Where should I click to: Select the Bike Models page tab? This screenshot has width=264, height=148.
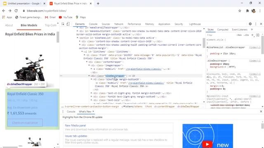point(29,25)
